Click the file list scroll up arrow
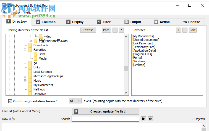Screen dimensions: 209x131 point(203,126)
